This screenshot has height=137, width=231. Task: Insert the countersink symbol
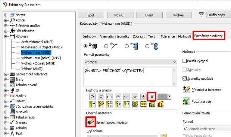coord(127,97)
